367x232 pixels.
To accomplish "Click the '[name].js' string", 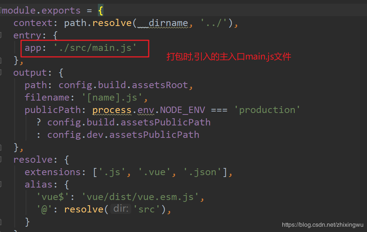I will coord(112,98).
